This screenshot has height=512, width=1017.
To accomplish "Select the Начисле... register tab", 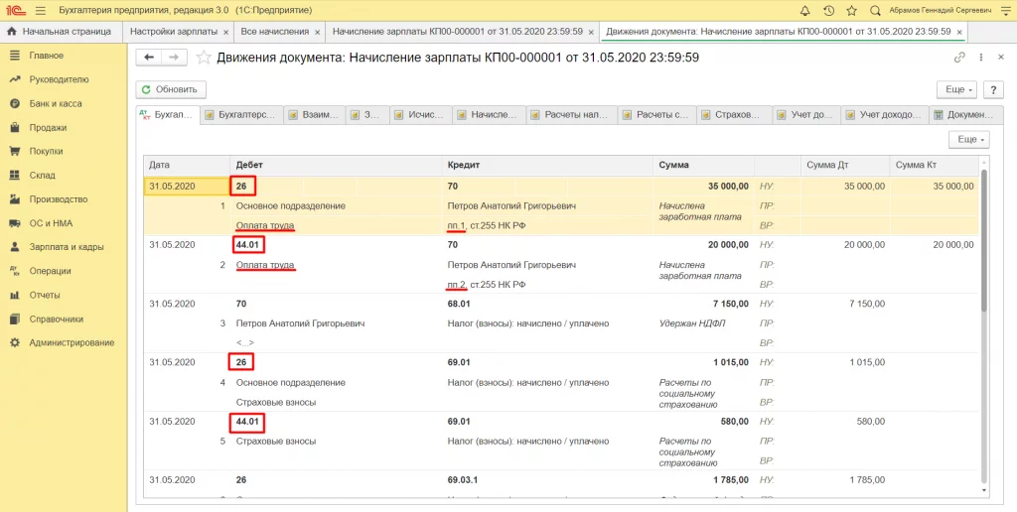I will pos(490,115).
